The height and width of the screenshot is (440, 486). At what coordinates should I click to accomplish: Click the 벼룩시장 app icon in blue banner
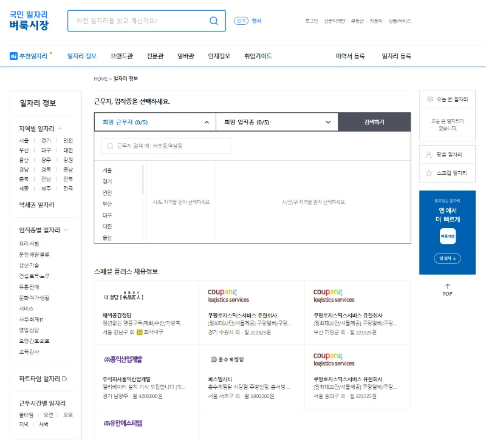tap(447, 236)
